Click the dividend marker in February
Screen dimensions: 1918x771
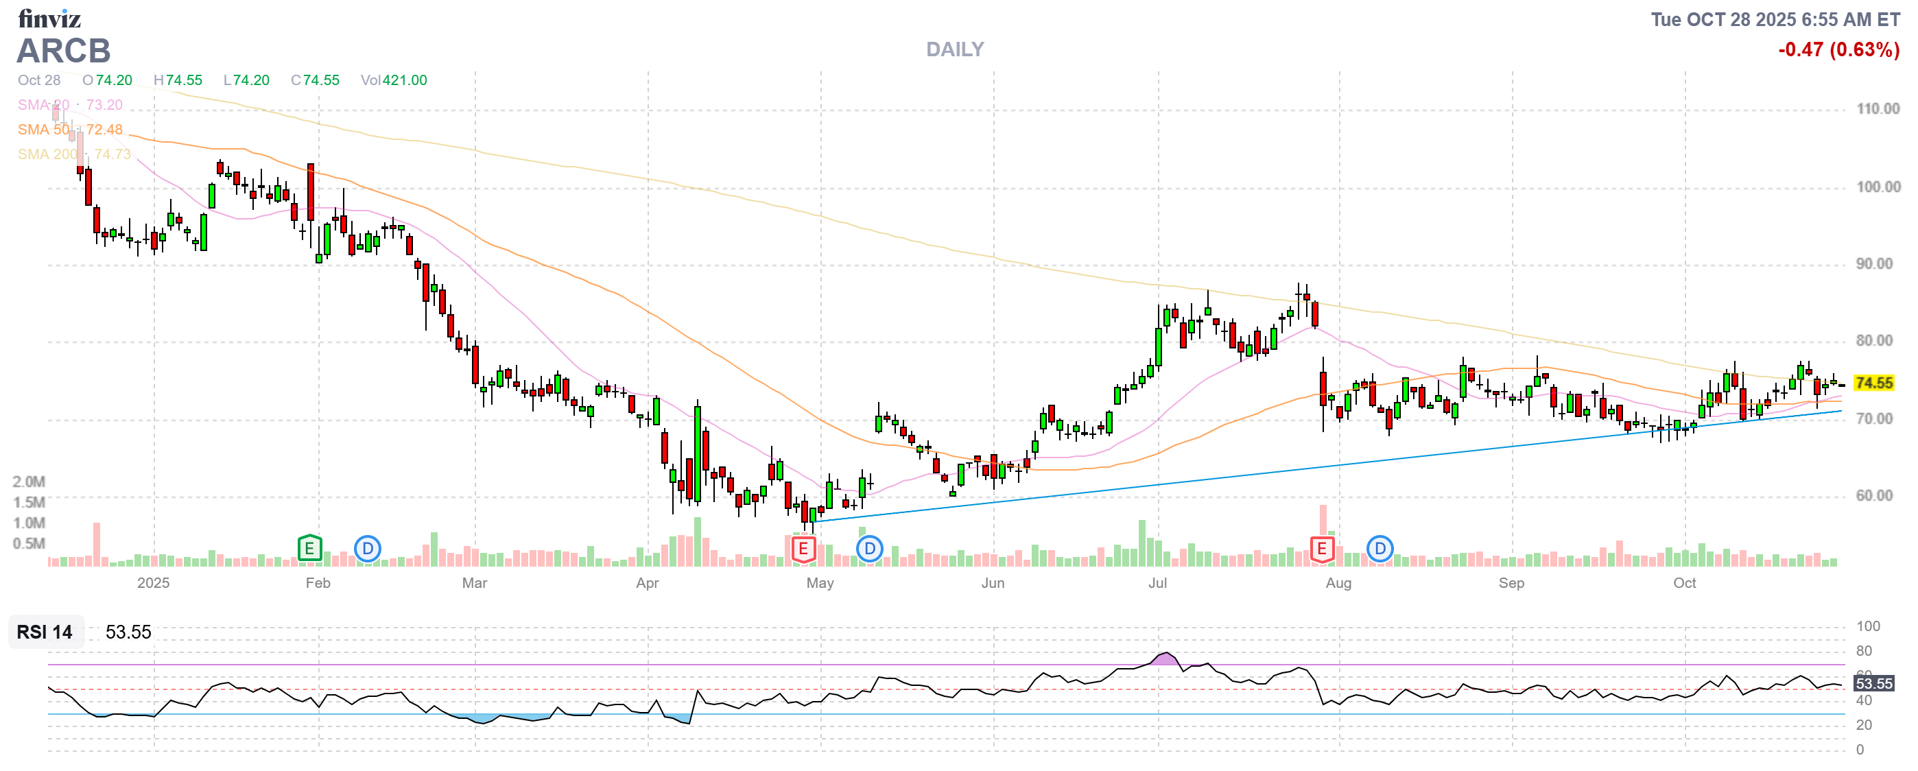(367, 549)
